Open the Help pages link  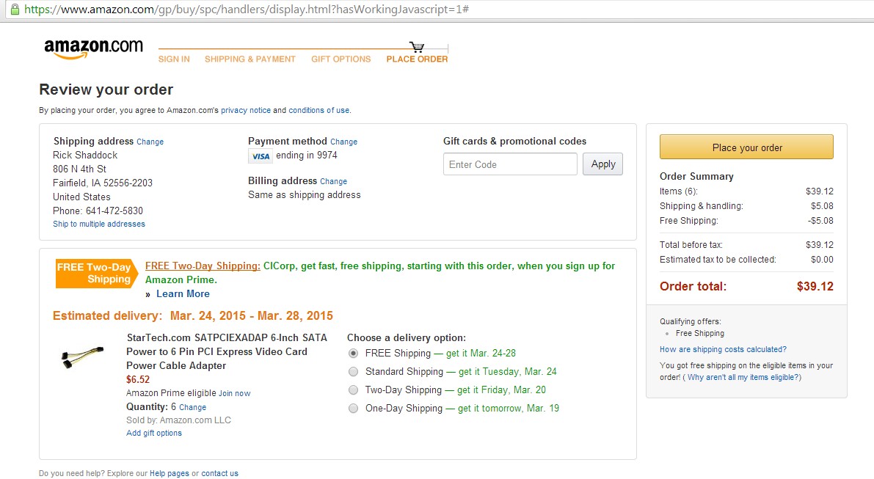pos(169,473)
